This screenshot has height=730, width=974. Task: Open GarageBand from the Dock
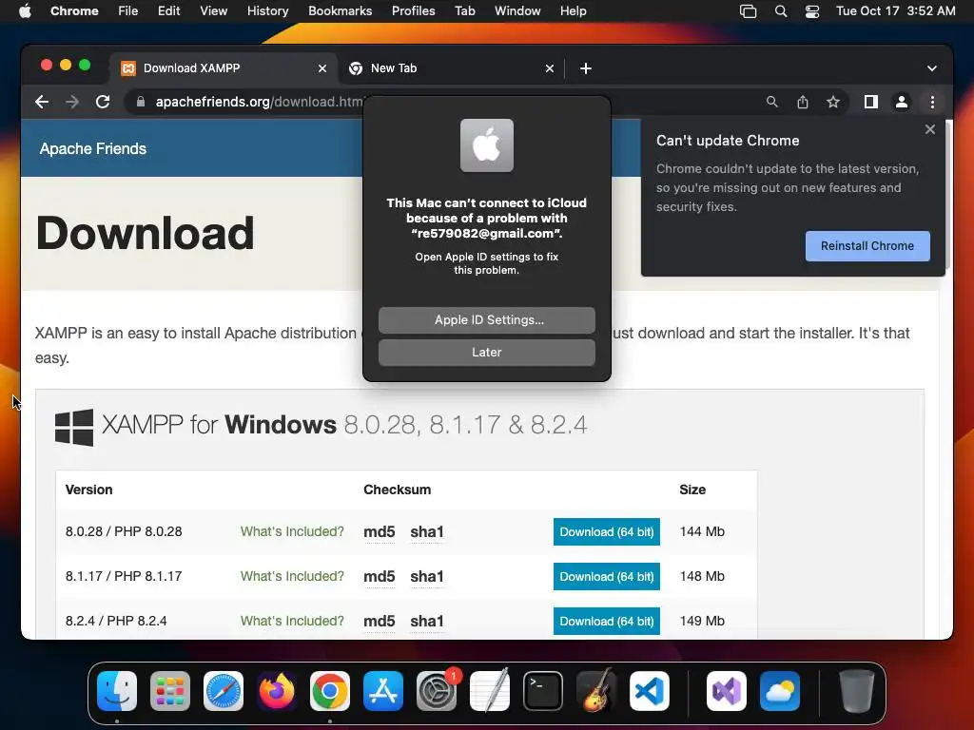[595, 691]
